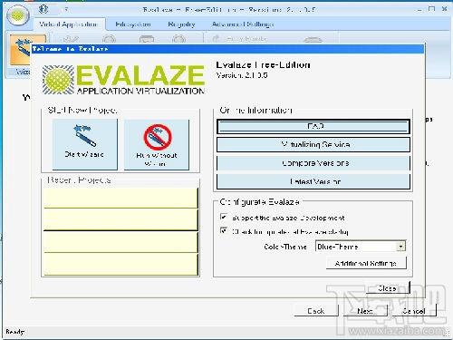Select the third Recent Projects slot
Image resolution: width=453 pixels, height=340 pixels.
[x=120, y=242]
